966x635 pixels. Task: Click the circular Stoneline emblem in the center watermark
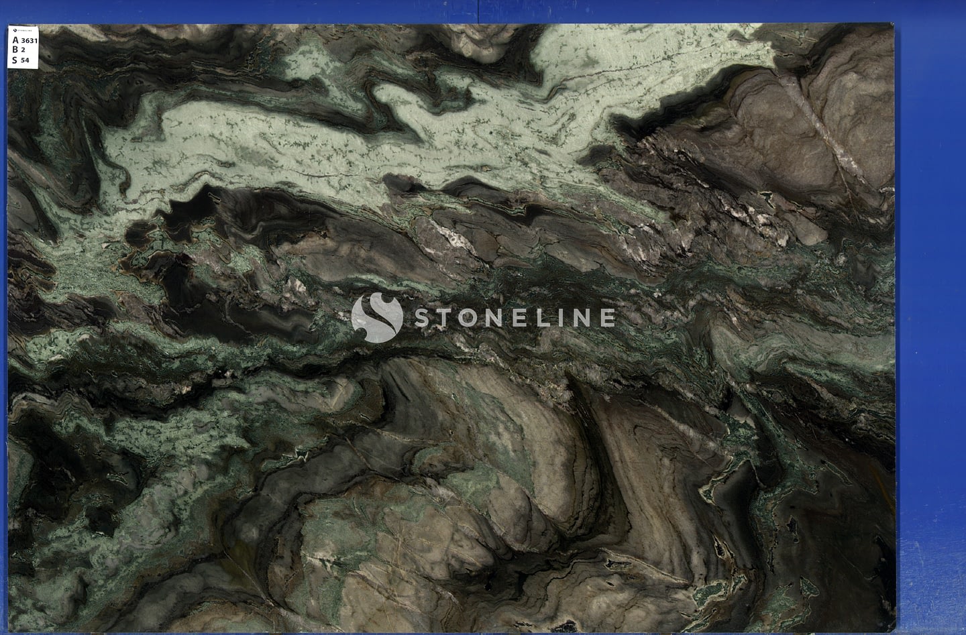(x=377, y=317)
